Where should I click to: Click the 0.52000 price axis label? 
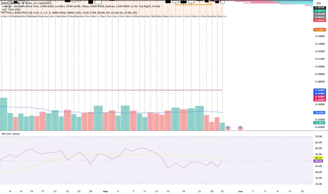coord(320,51)
